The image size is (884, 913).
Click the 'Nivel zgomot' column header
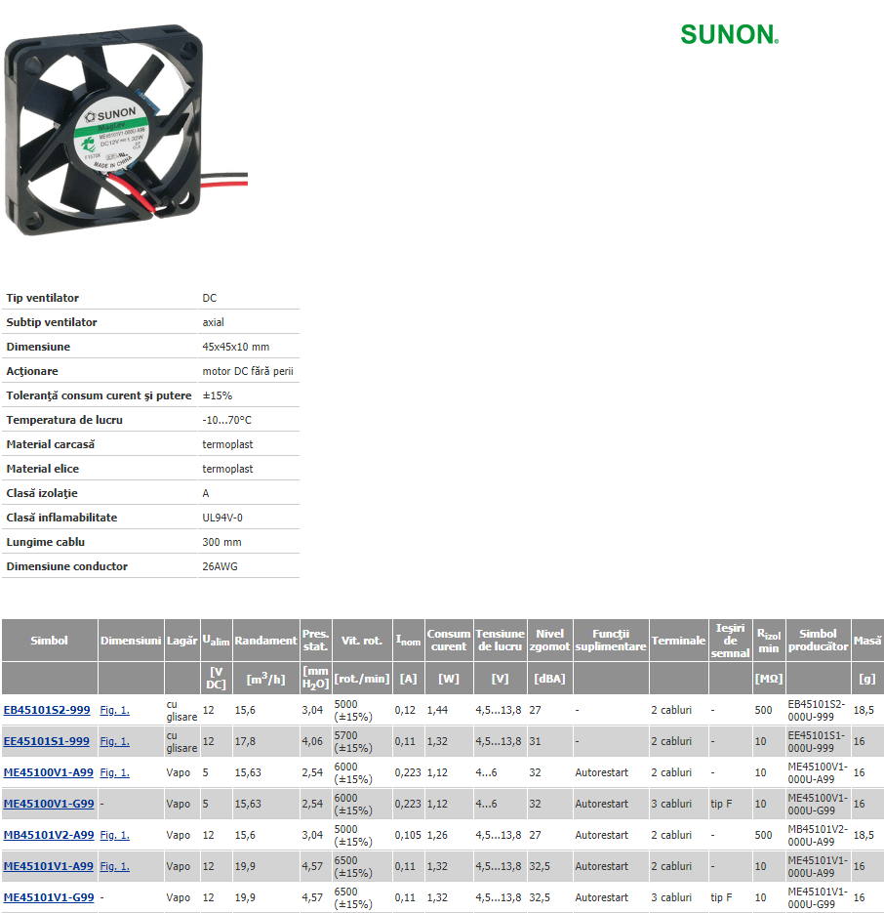(x=550, y=641)
